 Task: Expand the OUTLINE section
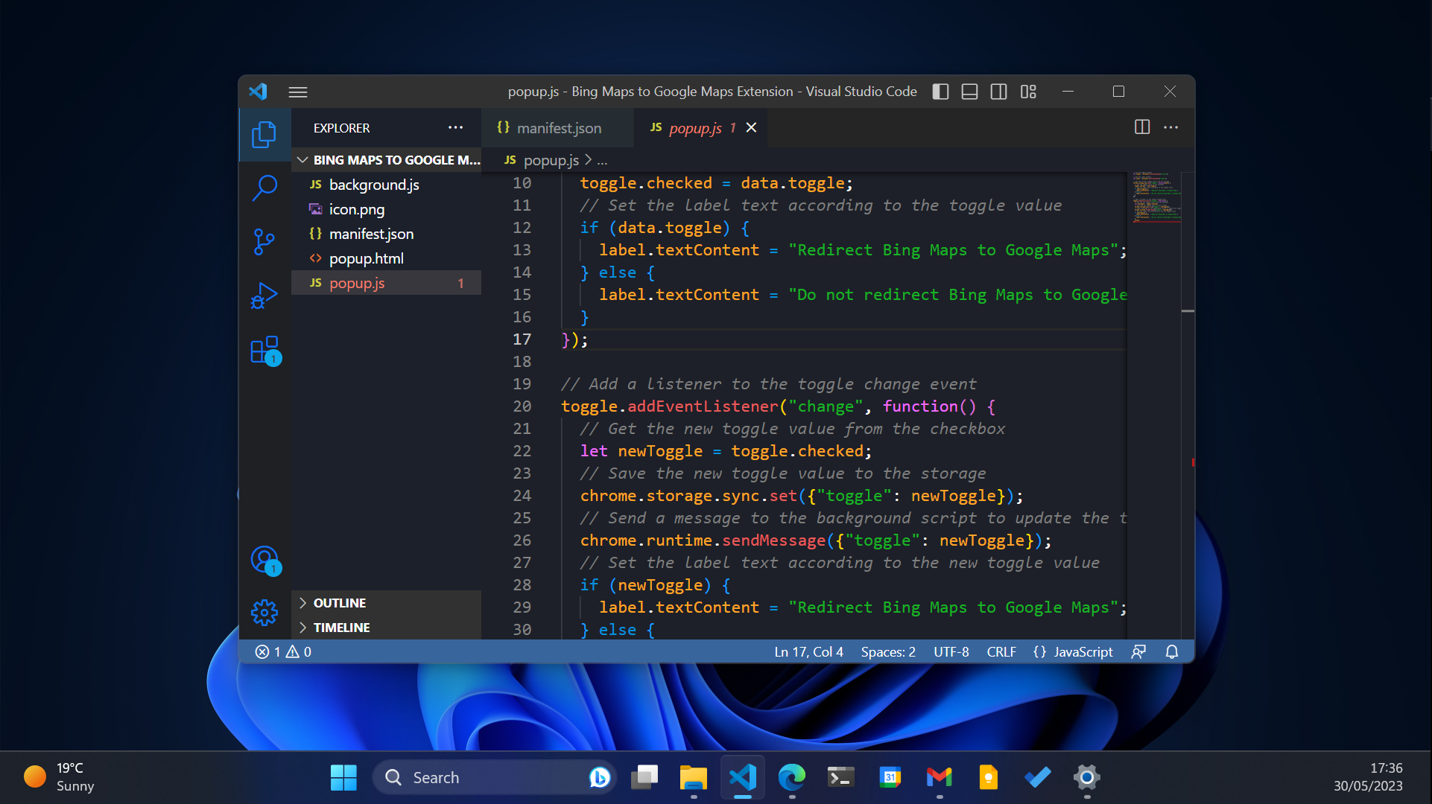(x=340, y=603)
